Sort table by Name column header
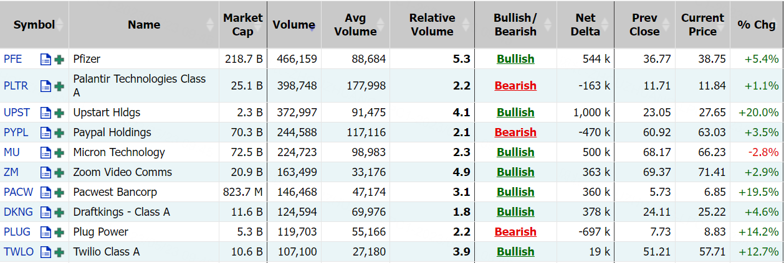This screenshot has width=784, height=263. point(144,25)
